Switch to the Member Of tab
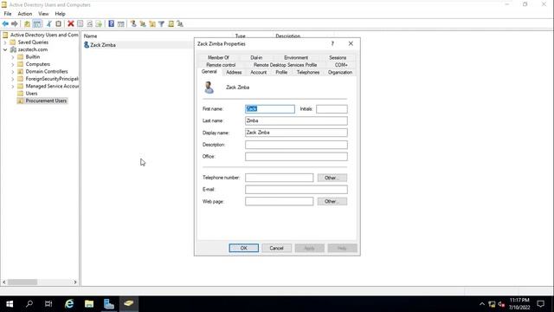This screenshot has width=554, height=312. pyautogui.click(x=218, y=57)
